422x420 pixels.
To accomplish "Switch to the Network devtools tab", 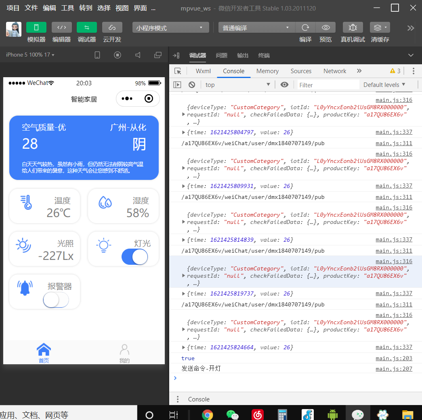I will pyautogui.click(x=335, y=71).
